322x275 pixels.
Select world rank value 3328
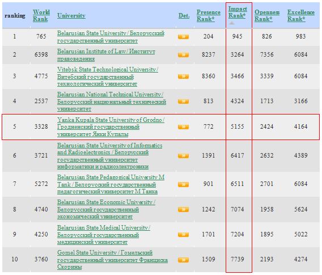pyautogui.click(x=41, y=126)
